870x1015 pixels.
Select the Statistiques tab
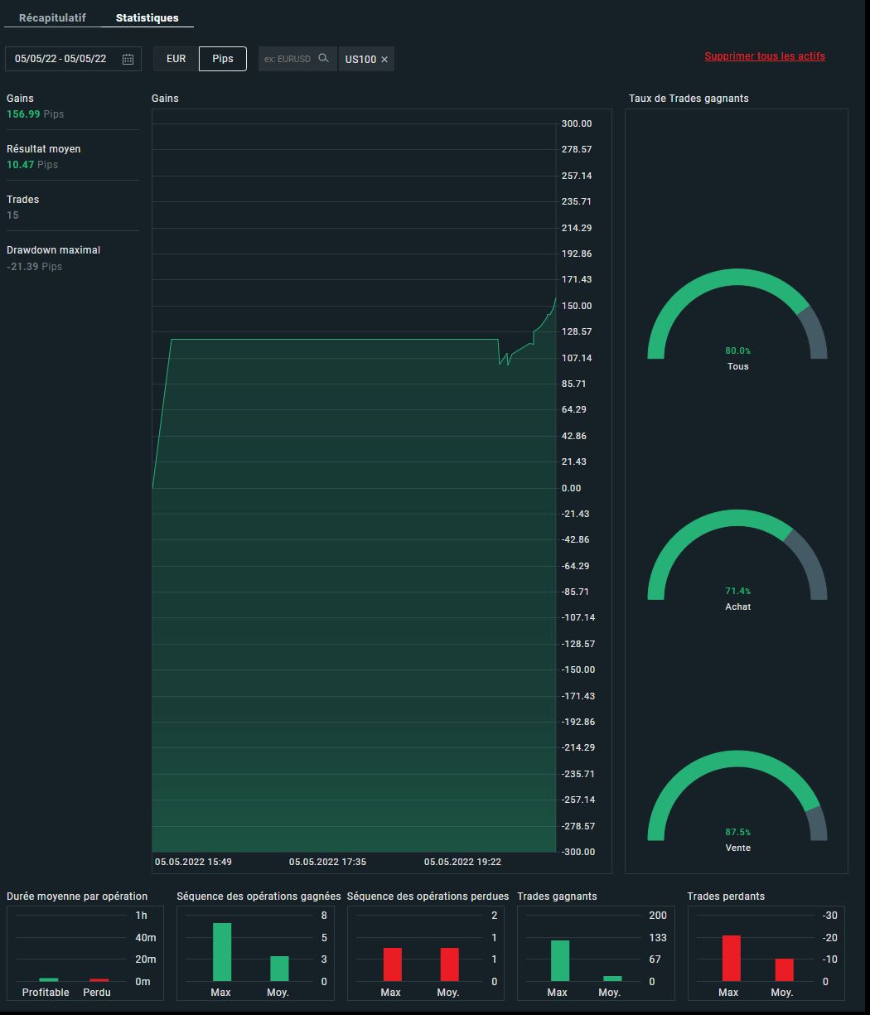coord(147,17)
